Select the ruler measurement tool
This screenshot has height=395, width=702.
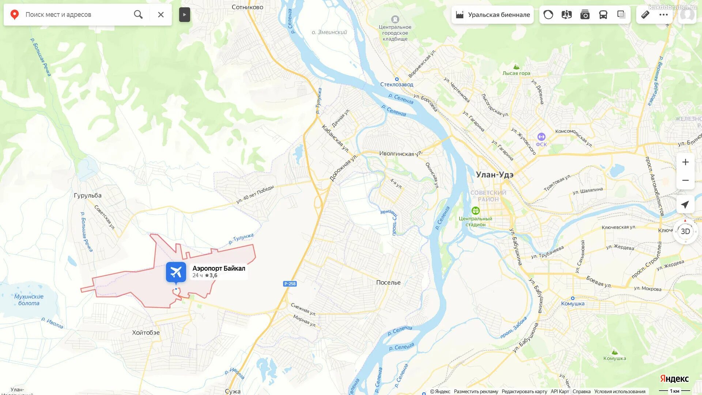coord(645,15)
